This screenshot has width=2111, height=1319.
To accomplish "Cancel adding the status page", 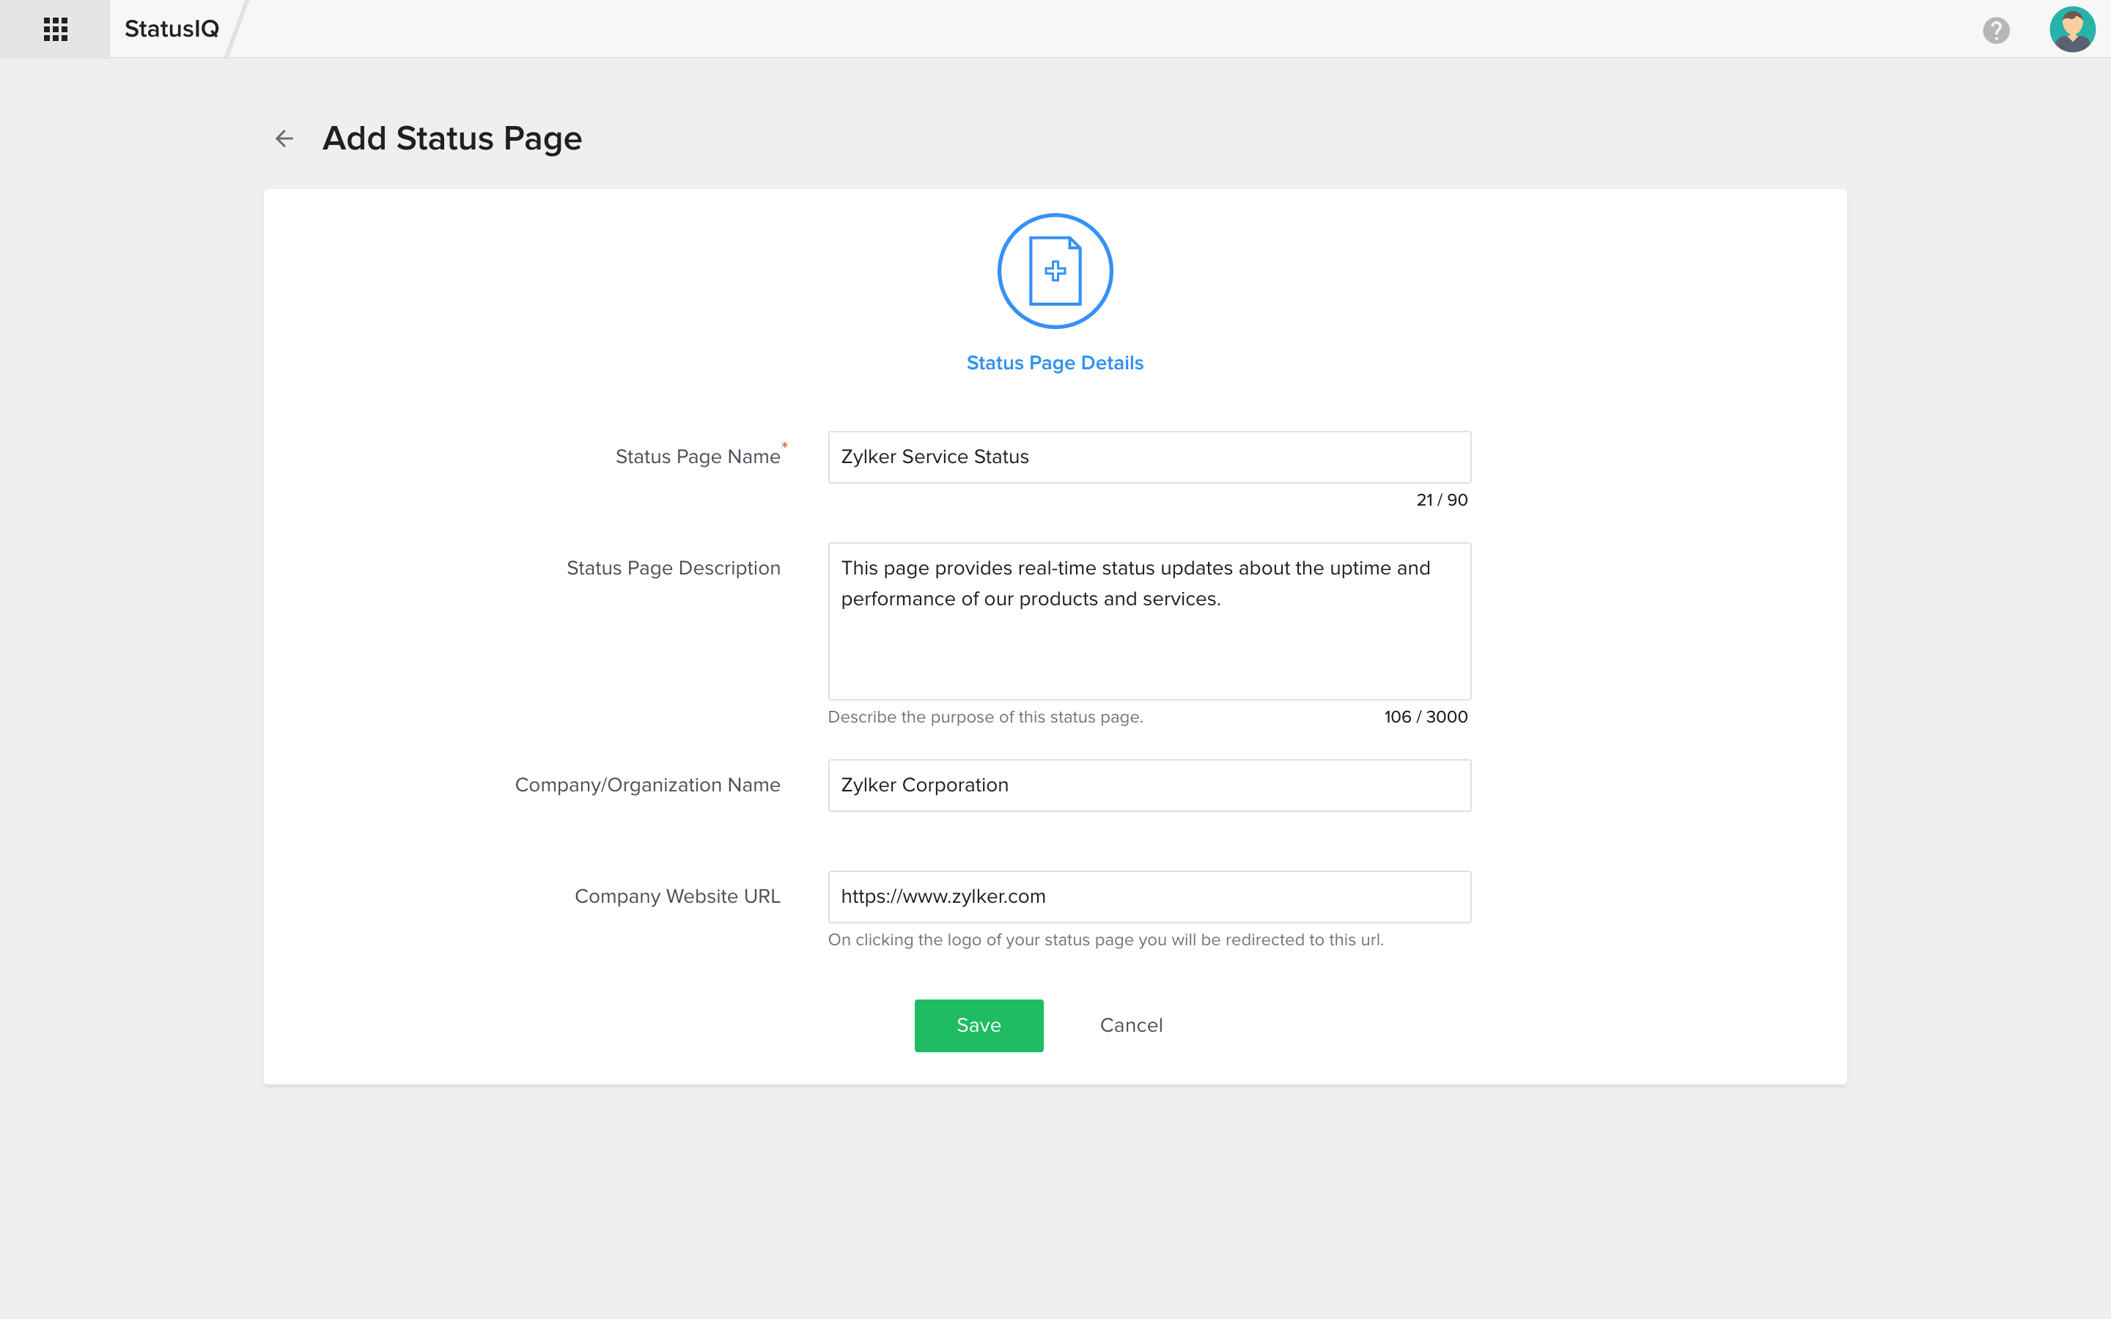I will coord(1130,1025).
